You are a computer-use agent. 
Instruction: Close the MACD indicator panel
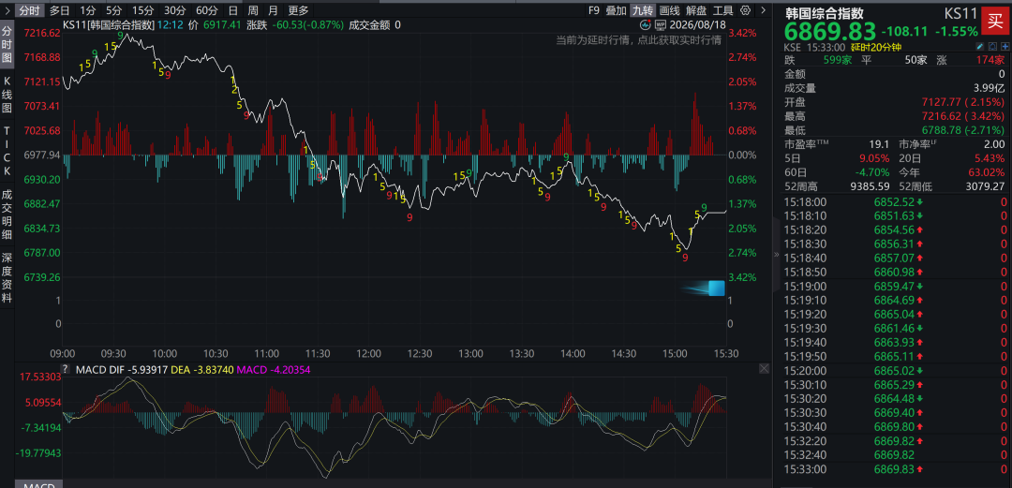[x=764, y=369]
